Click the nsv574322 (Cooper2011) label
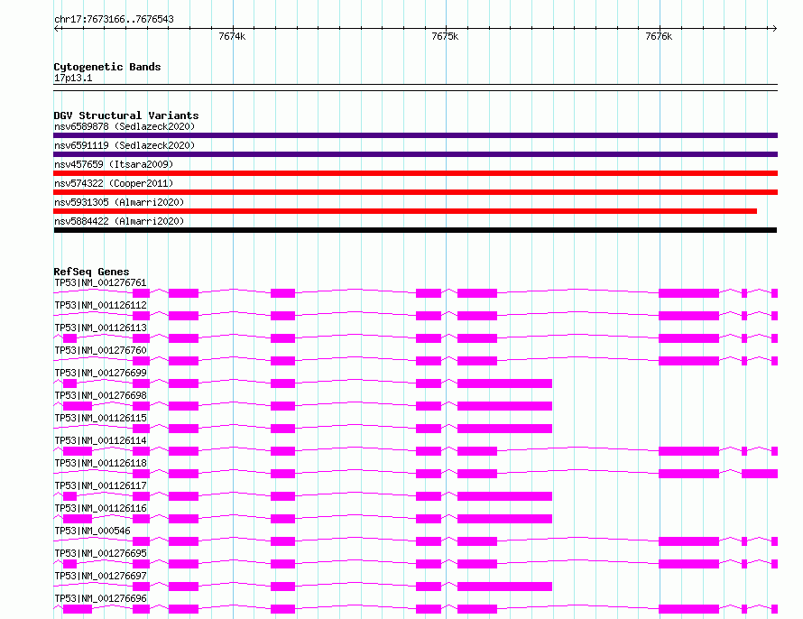 (114, 183)
